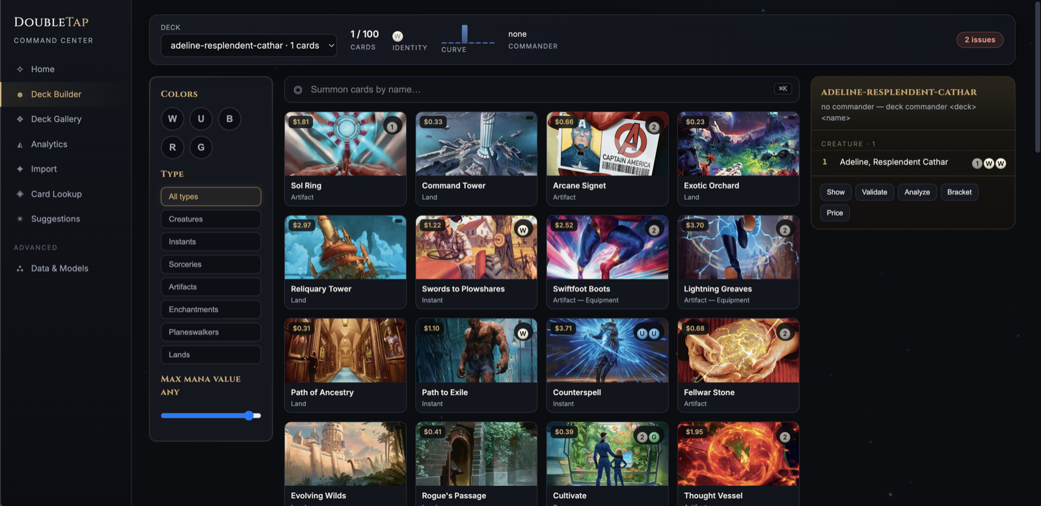Select the Planeswalkers type filter
The height and width of the screenshot is (506, 1041).
(211, 332)
